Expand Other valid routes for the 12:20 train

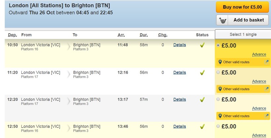[236, 116]
